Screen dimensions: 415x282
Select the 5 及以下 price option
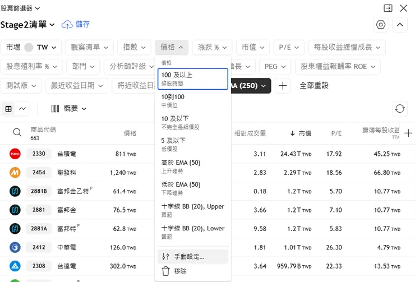tap(193, 145)
